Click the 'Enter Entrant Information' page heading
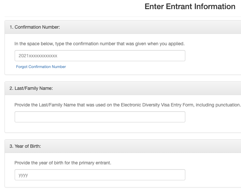Image resolution: width=241 pixels, height=193 pixels. pyautogui.click(x=190, y=7)
